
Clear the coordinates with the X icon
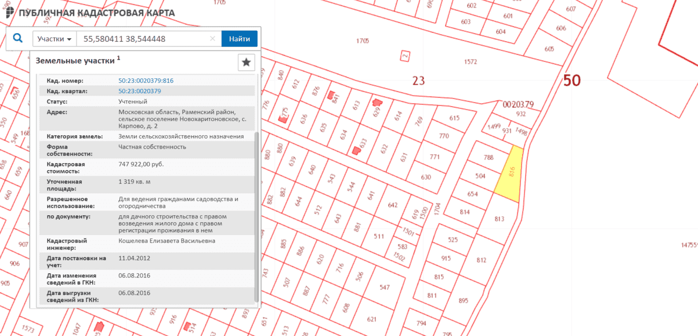(x=212, y=39)
